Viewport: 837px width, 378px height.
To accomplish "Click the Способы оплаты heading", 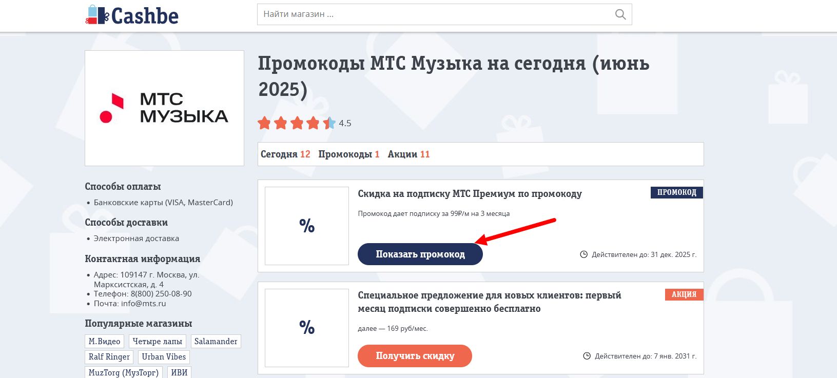I will pyautogui.click(x=123, y=187).
